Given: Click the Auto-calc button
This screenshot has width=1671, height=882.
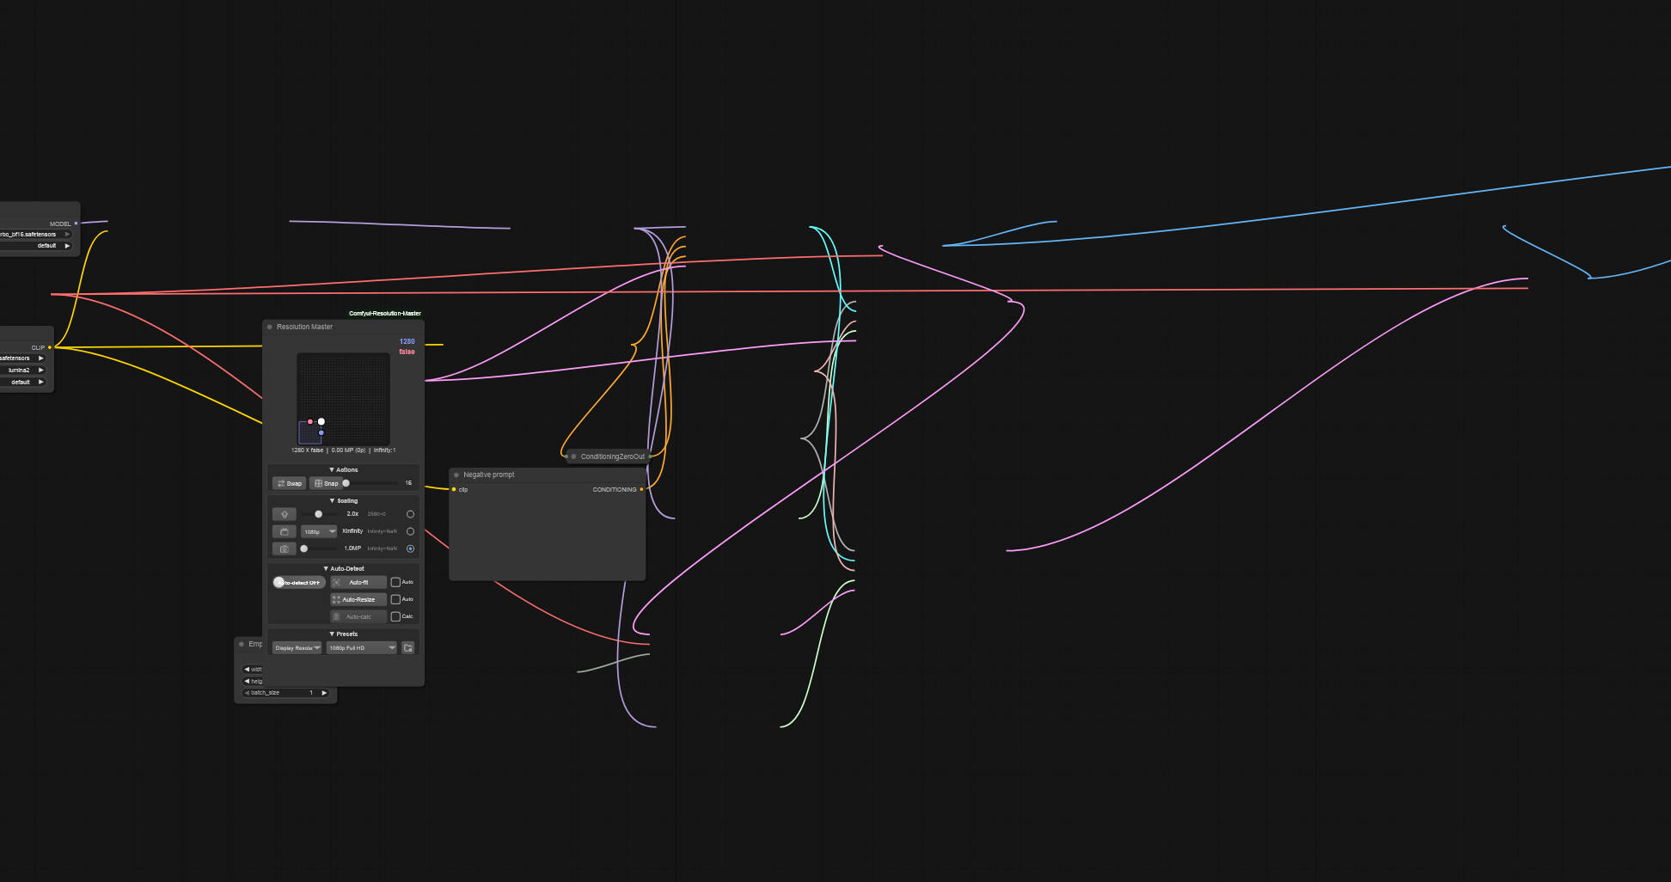Looking at the screenshot, I should tap(358, 616).
